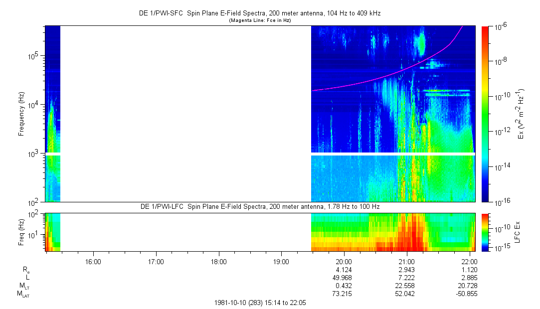
Task: Click the small LFC Ex colorbar
Action: [x=485, y=232]
